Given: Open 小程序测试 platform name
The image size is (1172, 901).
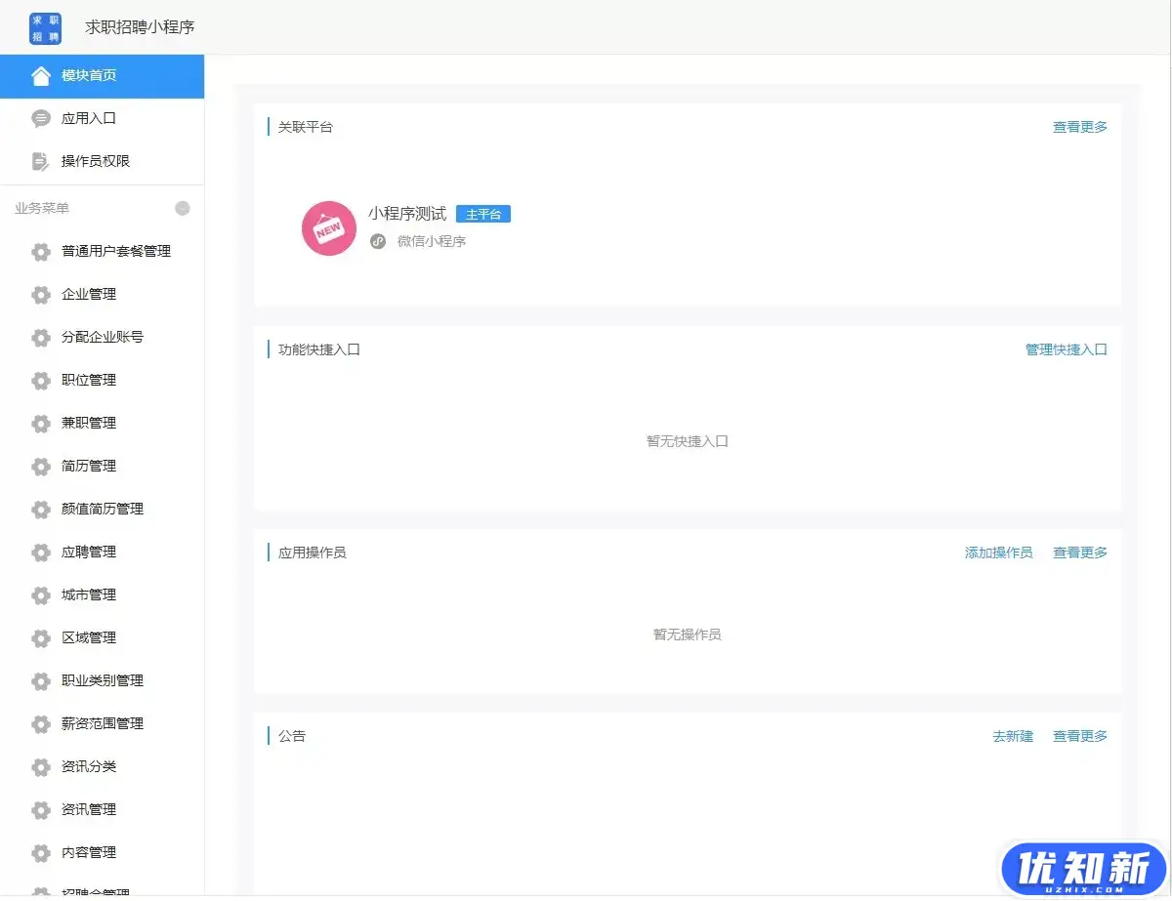Looking at the screenshot, I should 406,214.
